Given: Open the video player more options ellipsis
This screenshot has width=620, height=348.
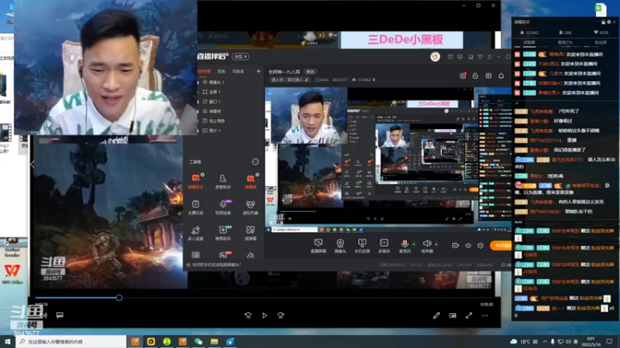Looking at the screenshot, I should [x=485, y=316].
